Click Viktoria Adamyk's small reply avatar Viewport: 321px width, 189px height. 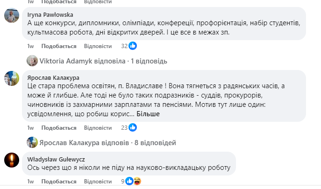(x=32, y=61)
